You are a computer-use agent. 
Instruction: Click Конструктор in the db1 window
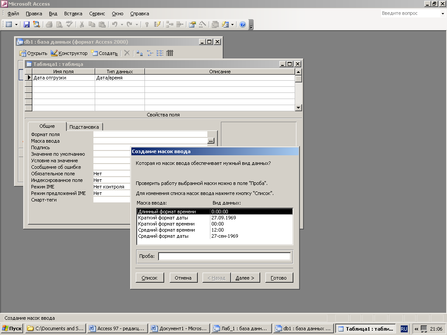[x=69, y=53]
